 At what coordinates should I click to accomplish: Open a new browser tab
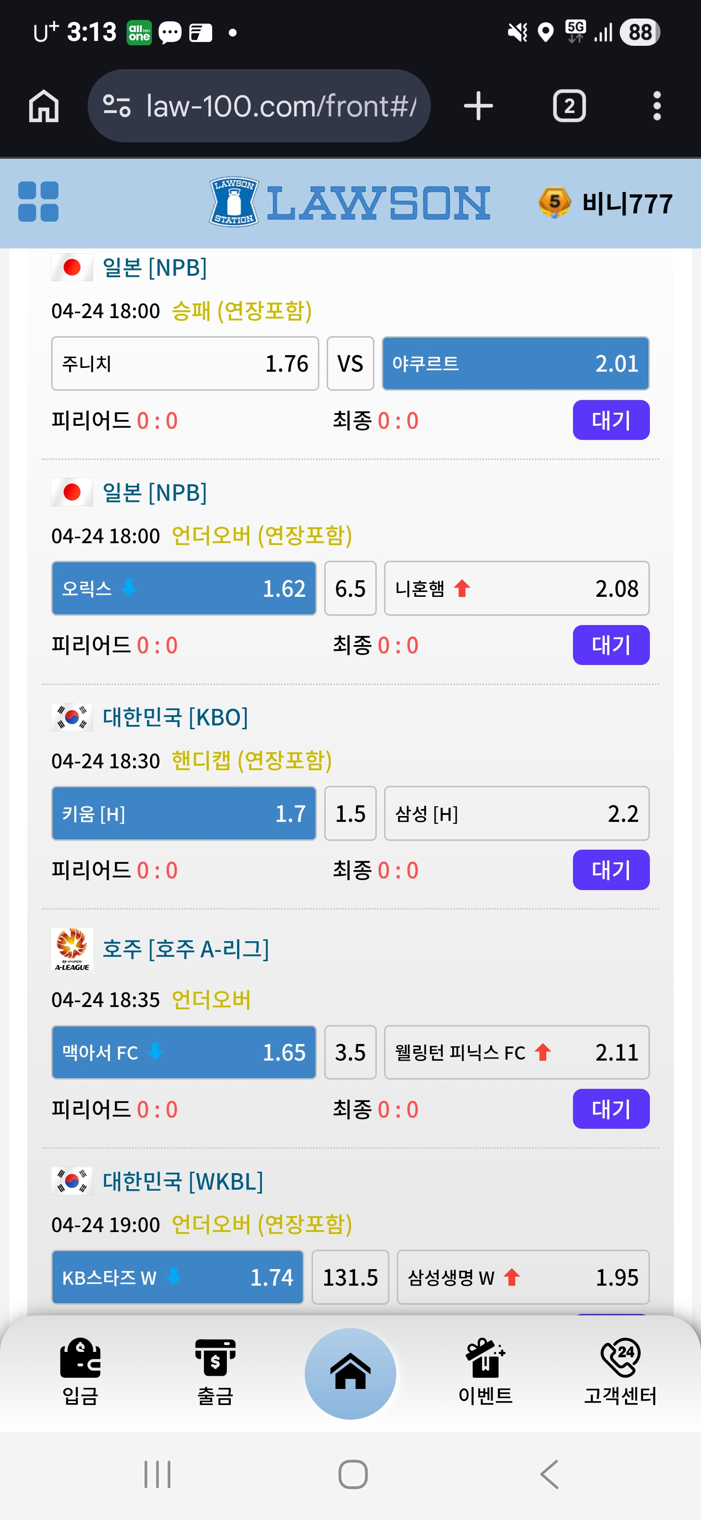click(x=478, y=106)
